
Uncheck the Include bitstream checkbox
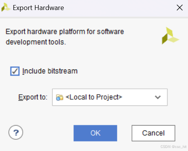click(15, 71)
